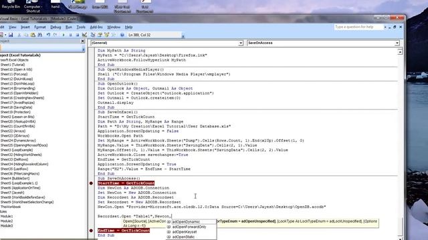Click the 'Outmail.display' code line
Screen dimensions: 428x240
(116, 103)
